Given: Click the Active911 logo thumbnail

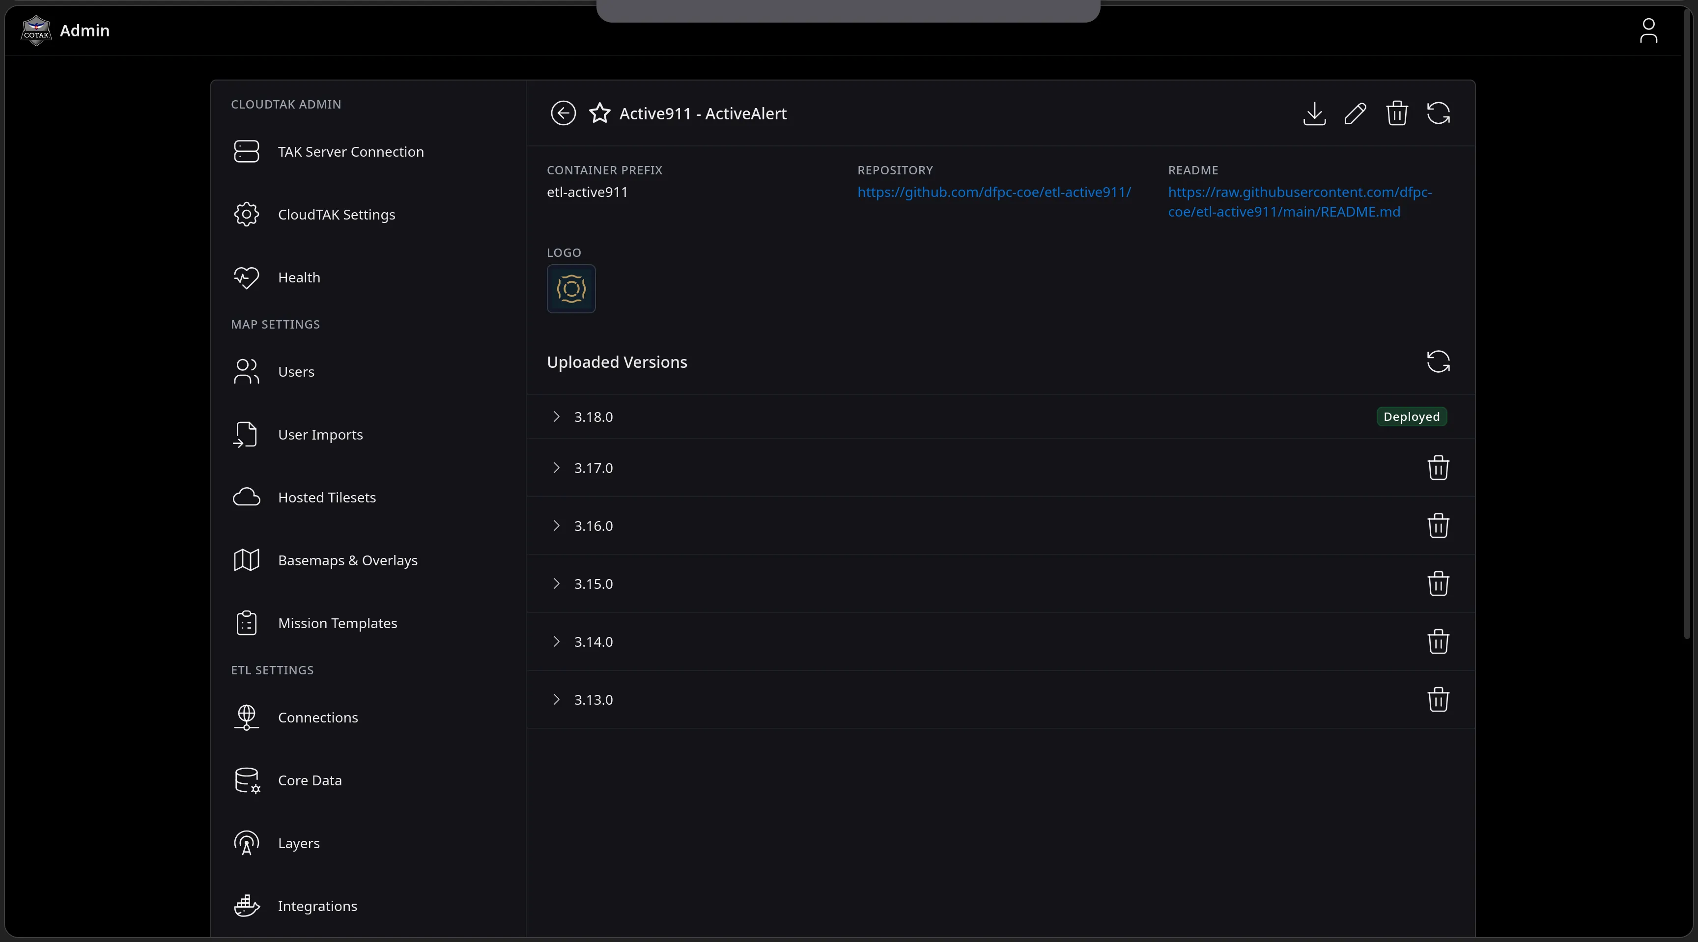Looking at the screenshot, I should click(571, 289).
